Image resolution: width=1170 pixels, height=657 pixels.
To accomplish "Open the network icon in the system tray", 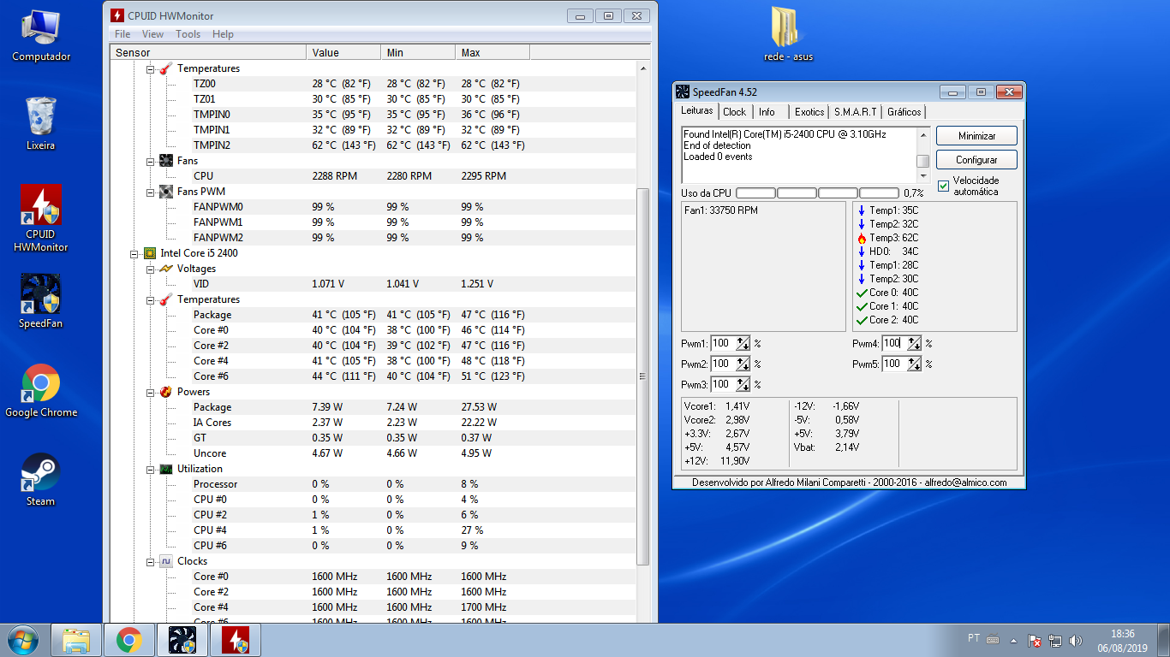I will point(1055,641).
